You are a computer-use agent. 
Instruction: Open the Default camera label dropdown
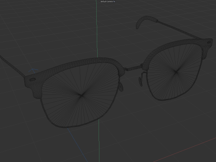pyautogui.click(x=107, y=1)
